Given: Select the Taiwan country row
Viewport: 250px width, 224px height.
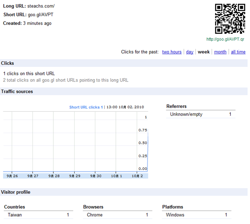Looking at the screenshot, I should pos(38,215).
